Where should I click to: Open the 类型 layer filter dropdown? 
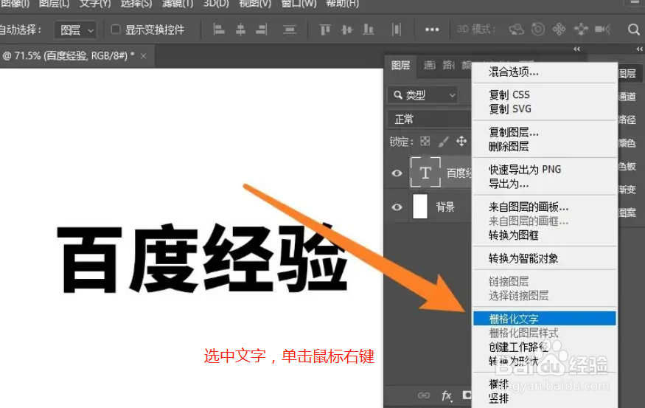[x=423, y=95]
